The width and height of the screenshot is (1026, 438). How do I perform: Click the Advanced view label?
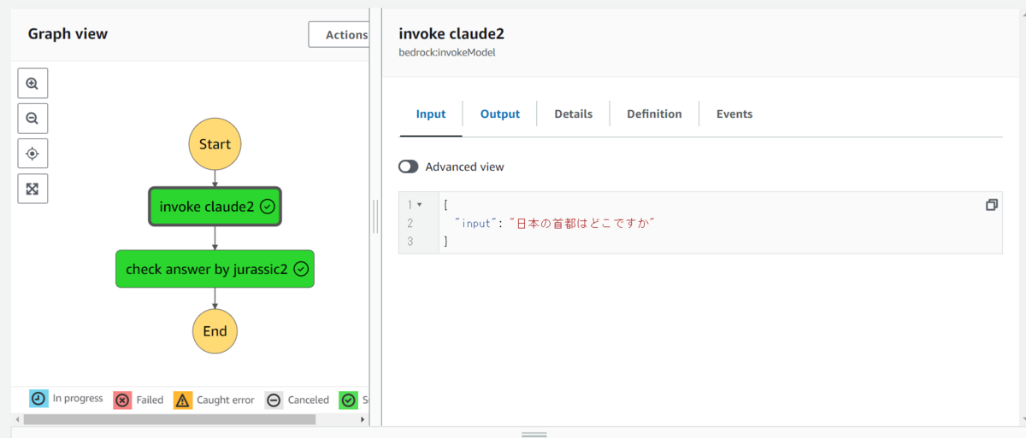pos(465,167)
